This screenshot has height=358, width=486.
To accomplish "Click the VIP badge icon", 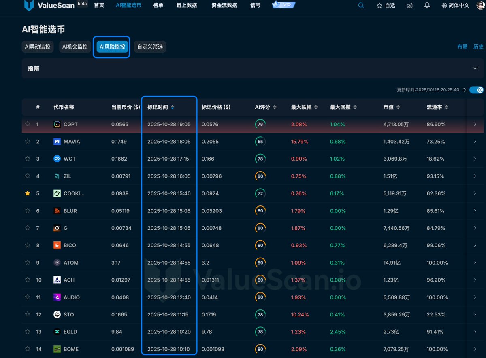I will click(x=283, y=5).
